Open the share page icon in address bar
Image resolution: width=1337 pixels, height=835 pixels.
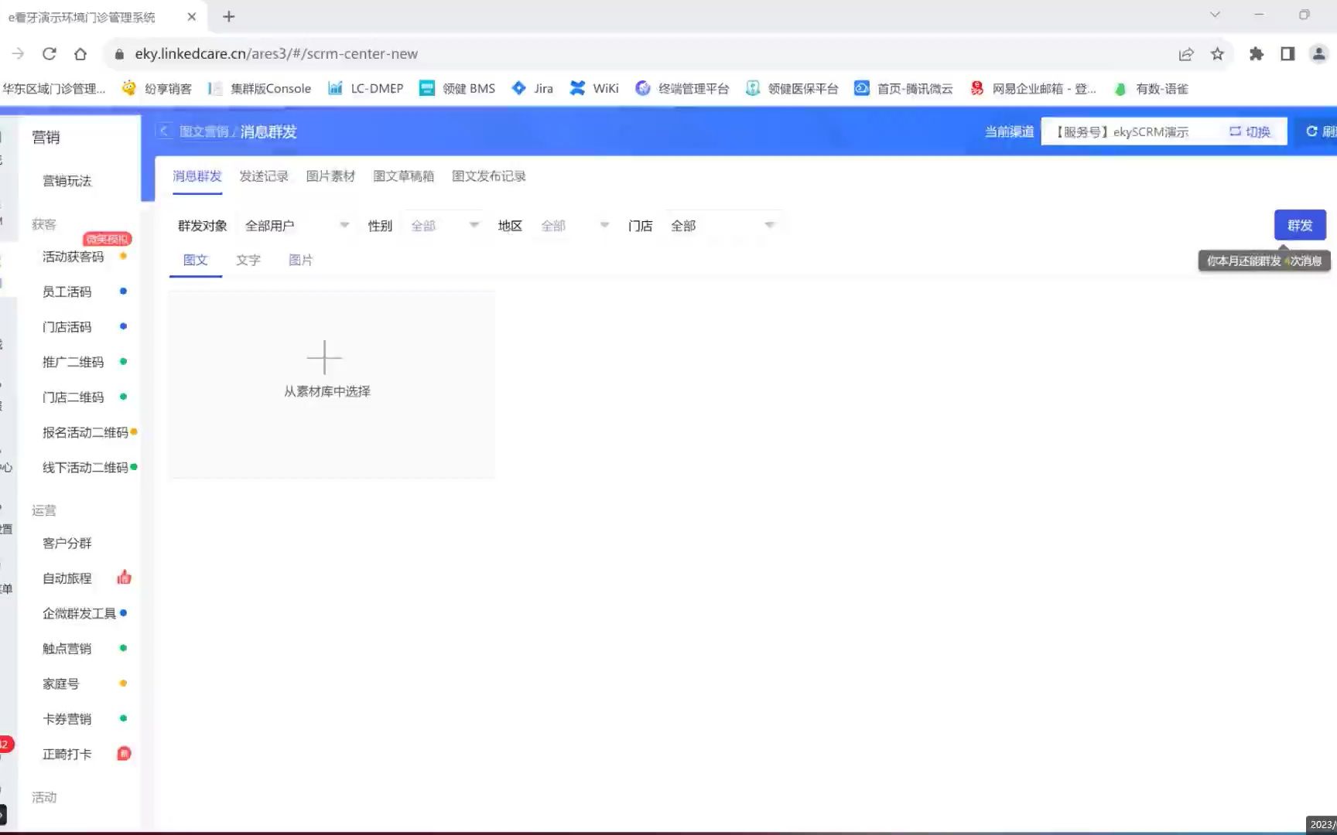coord(1186,53)
